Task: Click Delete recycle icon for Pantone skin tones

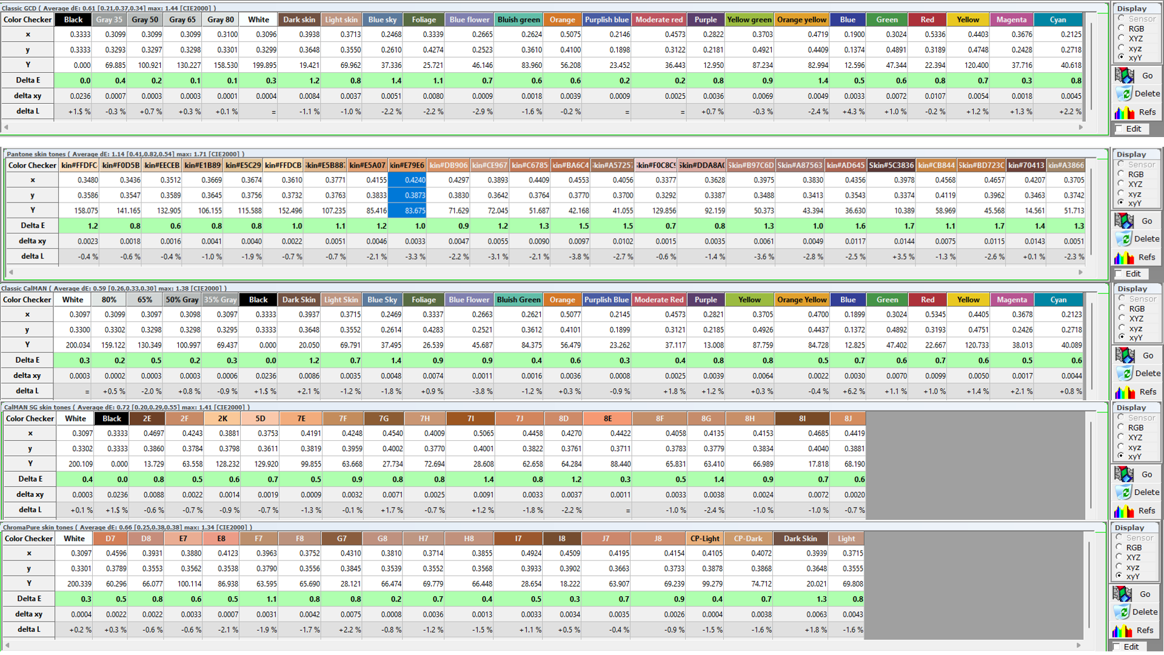Action: click(x=1124, y=239)
